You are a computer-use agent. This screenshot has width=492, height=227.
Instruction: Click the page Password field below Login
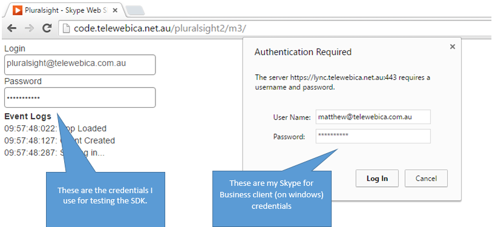[x=80, y=97]
